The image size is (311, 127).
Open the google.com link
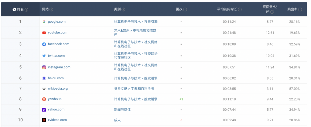[x=57, y=22]
